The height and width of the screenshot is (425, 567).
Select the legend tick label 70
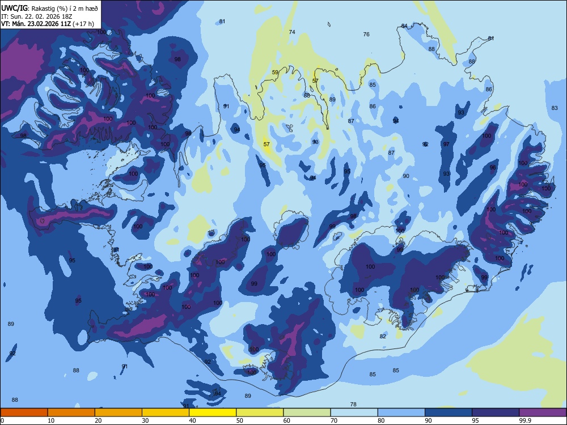click(x=334, y=420)
